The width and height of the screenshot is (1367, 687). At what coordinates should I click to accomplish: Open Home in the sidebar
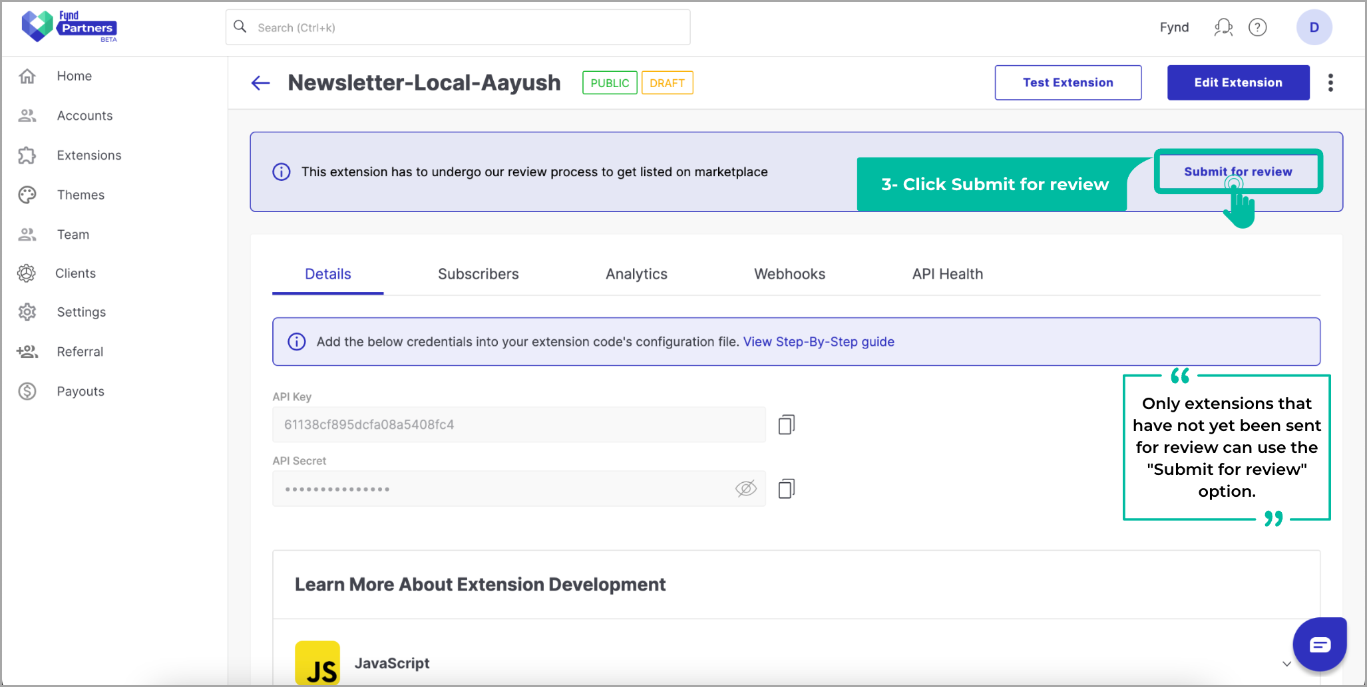click(x=74, y=76)
